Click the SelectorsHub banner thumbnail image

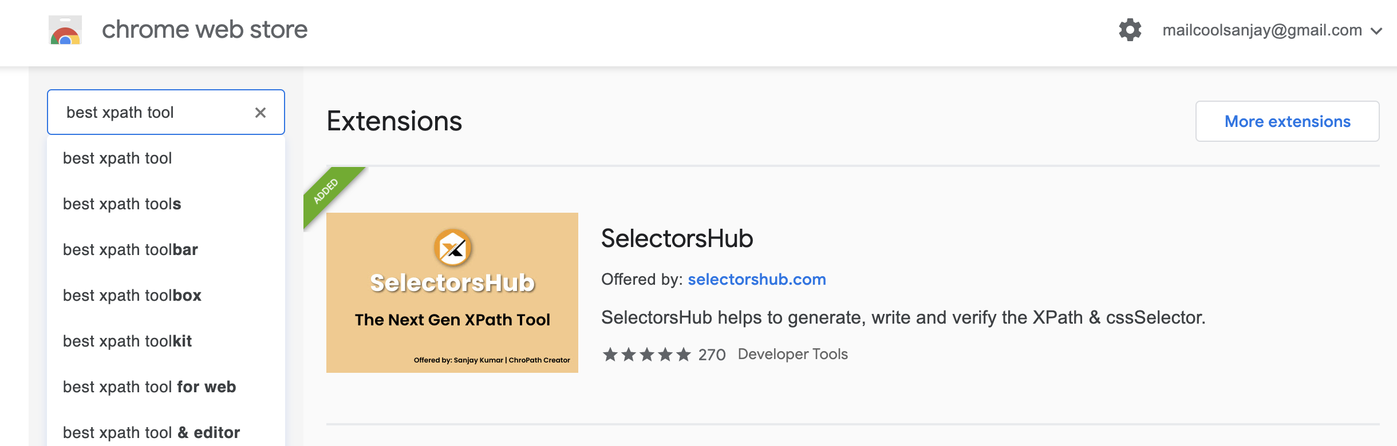point(452,293)
